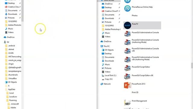Open .kindle folder in left tree
Screen dimensions: 193x109
[x=11, y=53]
